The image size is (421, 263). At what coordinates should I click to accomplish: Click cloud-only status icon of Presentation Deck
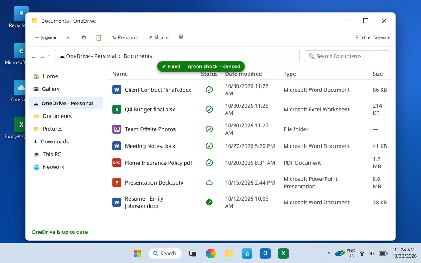209,183
